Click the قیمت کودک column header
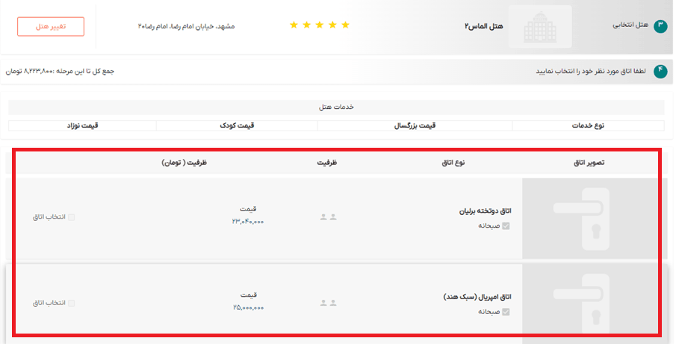The image size is (676, 344). point(237,125)
